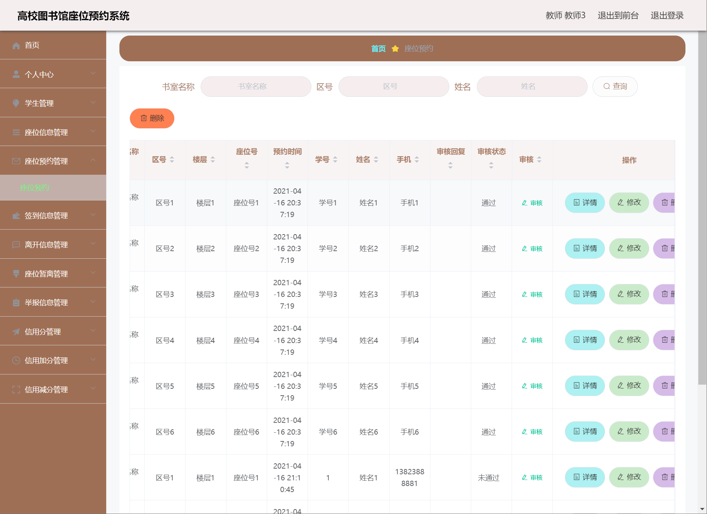707x514 pixels.
Task: Focus the 区号 search field
Action: 394,86
